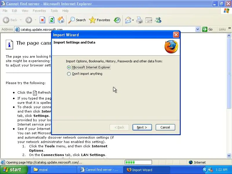Click the Windows flag logo in IE

[226, 11]
